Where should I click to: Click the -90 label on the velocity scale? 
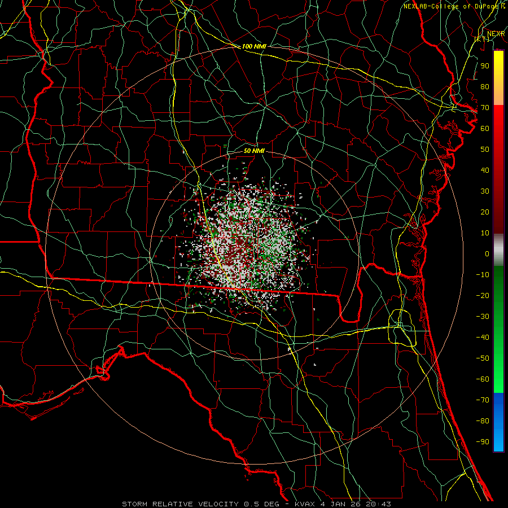pyautogui.click(x=483, y=442)
